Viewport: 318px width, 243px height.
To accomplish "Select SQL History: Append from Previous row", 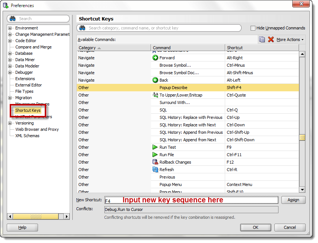I will pos(188,132).
